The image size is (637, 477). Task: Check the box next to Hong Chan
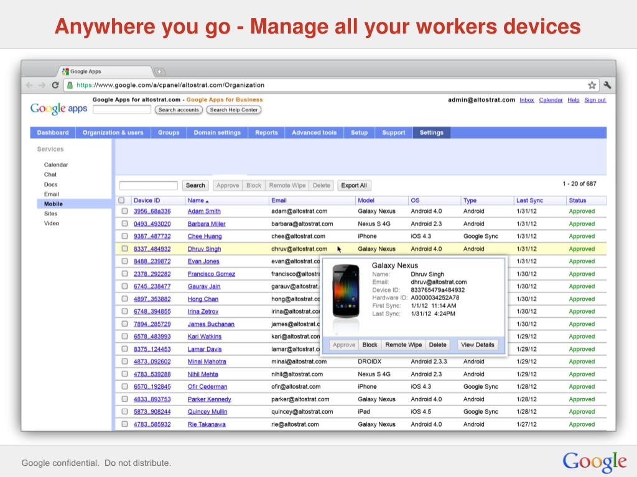pos(124,299)
